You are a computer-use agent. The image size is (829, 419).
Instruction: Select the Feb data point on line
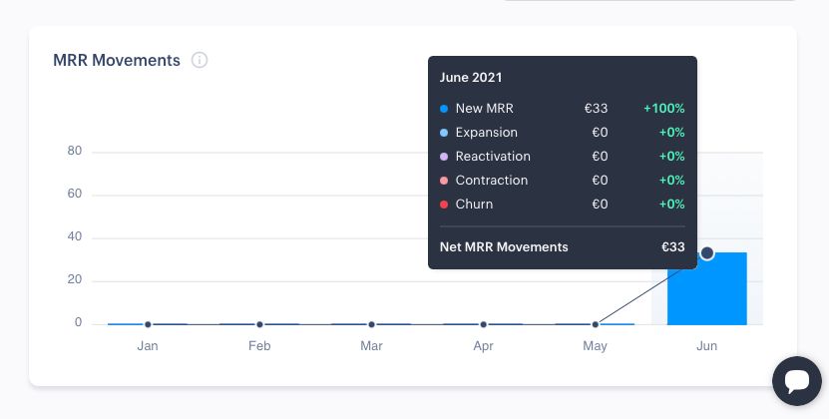tap(259, 324)
